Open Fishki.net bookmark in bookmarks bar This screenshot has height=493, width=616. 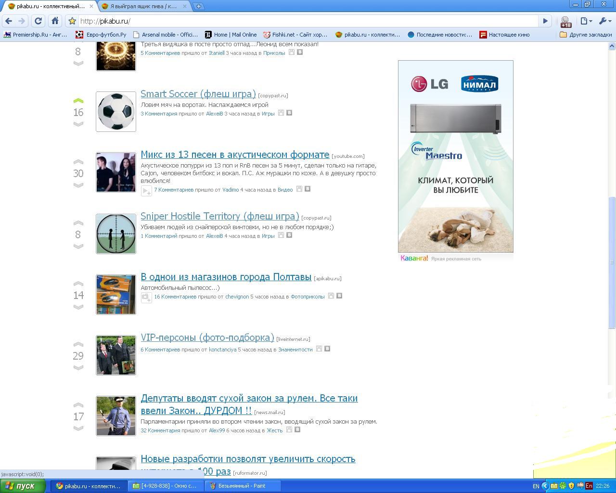coord(295,35)
